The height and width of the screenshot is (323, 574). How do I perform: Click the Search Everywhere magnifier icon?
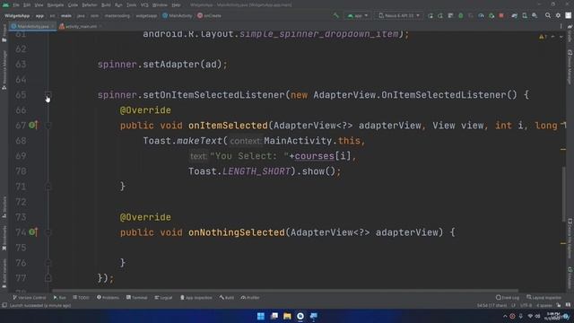(x=548, y=16)
